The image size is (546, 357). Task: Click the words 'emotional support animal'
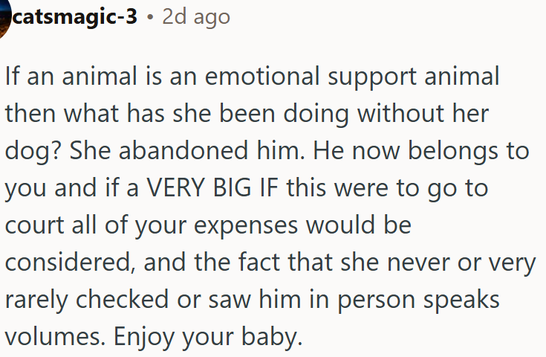point(352,77)
